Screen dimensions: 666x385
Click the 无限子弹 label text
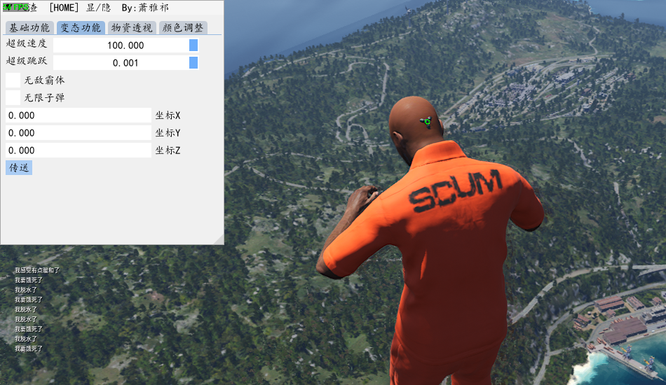pos(44,97)
